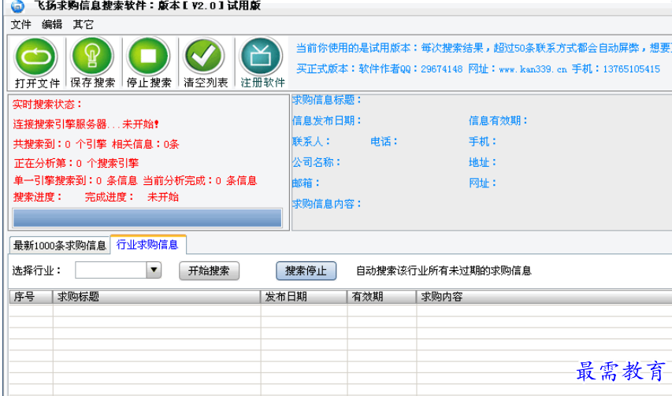The height and width of the screenshot is (396, 672).
Task: Click the 联系人 label
Action: point(311,141)
